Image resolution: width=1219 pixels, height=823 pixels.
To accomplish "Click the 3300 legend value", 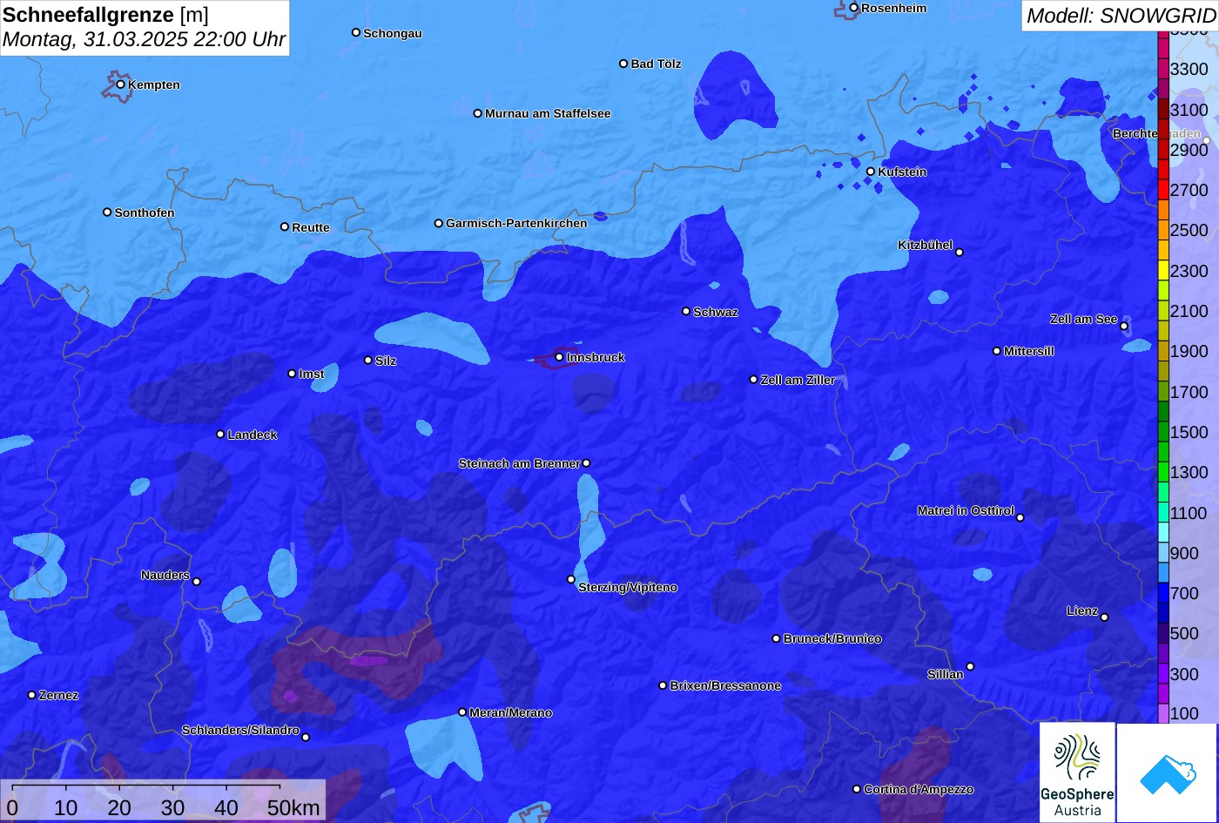I will 1189,70.
